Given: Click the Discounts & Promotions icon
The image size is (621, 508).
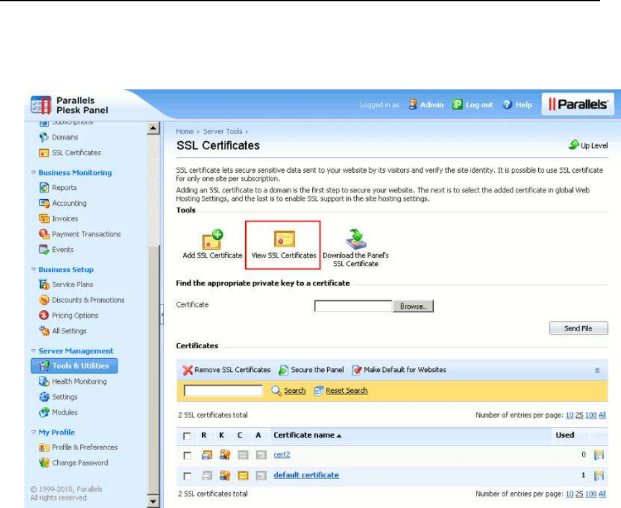Looking at the screenshot, I should point(44,300).
